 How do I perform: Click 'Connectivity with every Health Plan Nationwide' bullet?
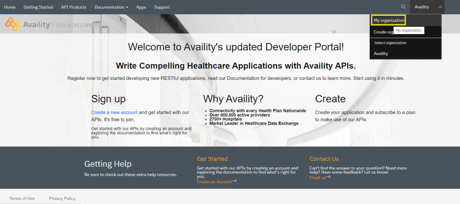[x=258, y=110]
